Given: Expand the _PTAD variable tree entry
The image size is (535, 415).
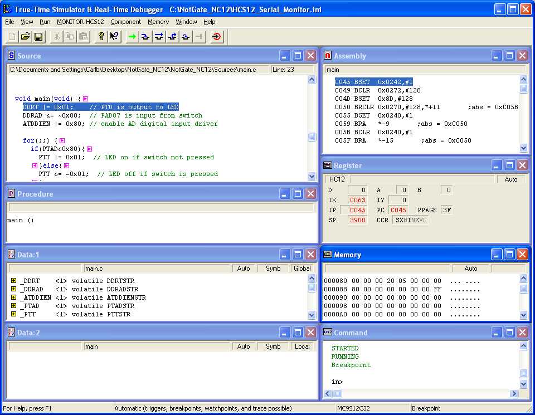Looking at the screenshot, I should 13,306.
